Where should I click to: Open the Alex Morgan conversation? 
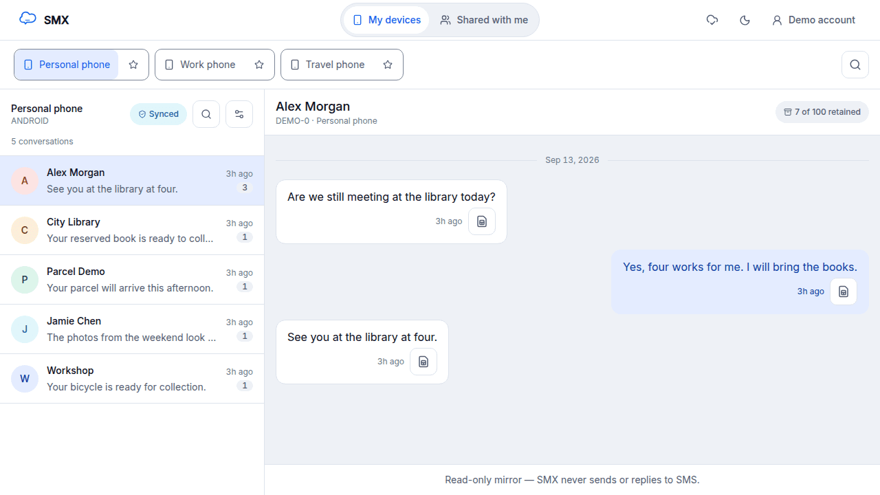coord(132,181)
